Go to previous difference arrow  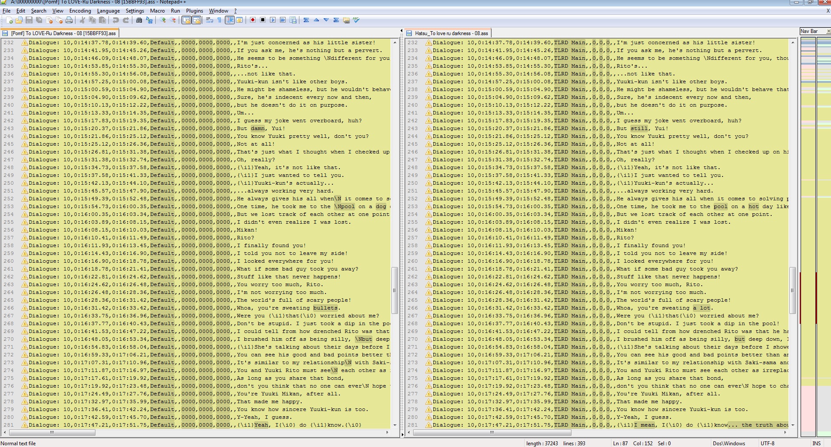pos(316,20)
